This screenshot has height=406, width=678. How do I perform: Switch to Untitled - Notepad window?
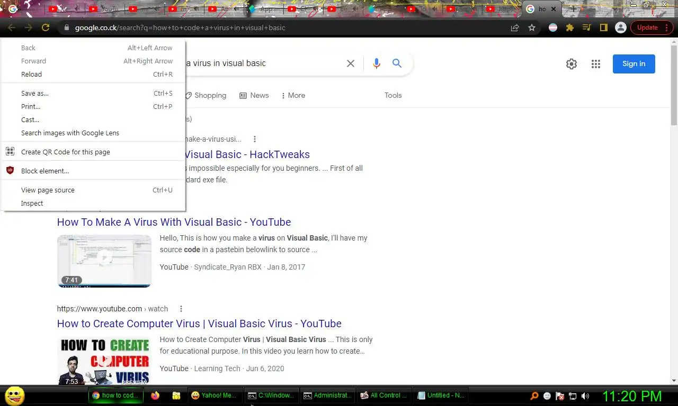click(x=441, y=395)
